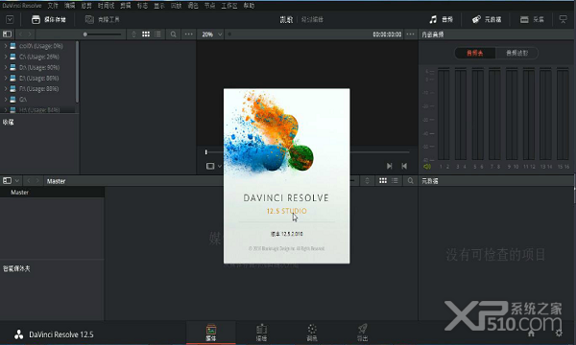Switch to the Deliver page with rocket icon
This screenshot has width=576, height=345.
pyautogui.click(x=362, y=333)
